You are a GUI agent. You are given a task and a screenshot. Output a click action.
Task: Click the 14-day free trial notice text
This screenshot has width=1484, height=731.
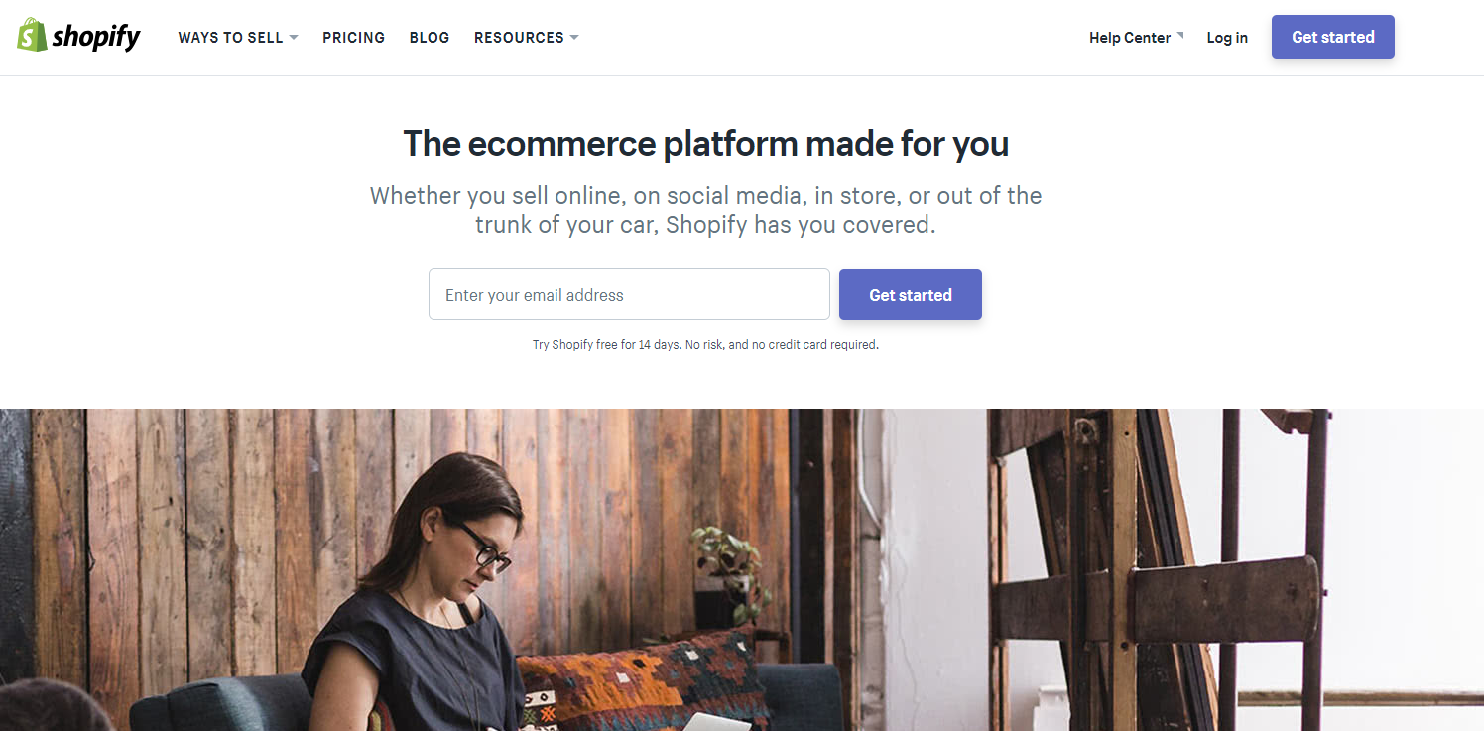[x=705, y=345]
